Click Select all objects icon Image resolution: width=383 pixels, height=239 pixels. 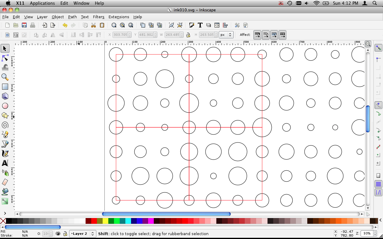[7, 35]
